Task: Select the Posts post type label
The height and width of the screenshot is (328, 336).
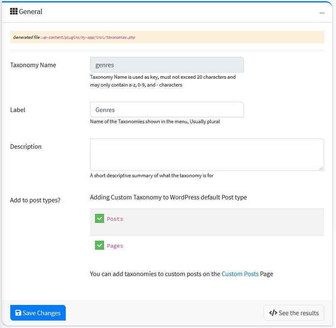Action: click(115, 219)
